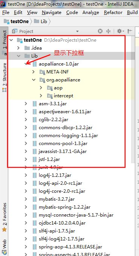Select aspectjweaver-1.6.11.jar in the tree
Viewport: 139px width, 256px height.
tap(65, 112)
